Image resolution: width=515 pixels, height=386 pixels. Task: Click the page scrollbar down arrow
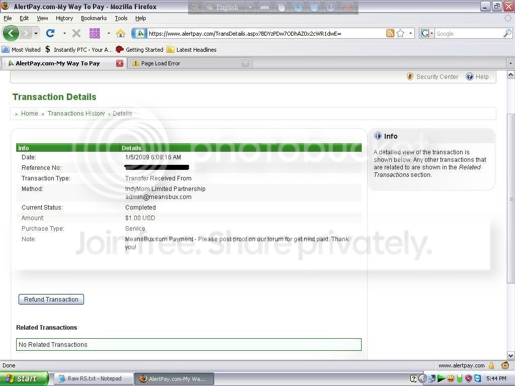[511, 355]
